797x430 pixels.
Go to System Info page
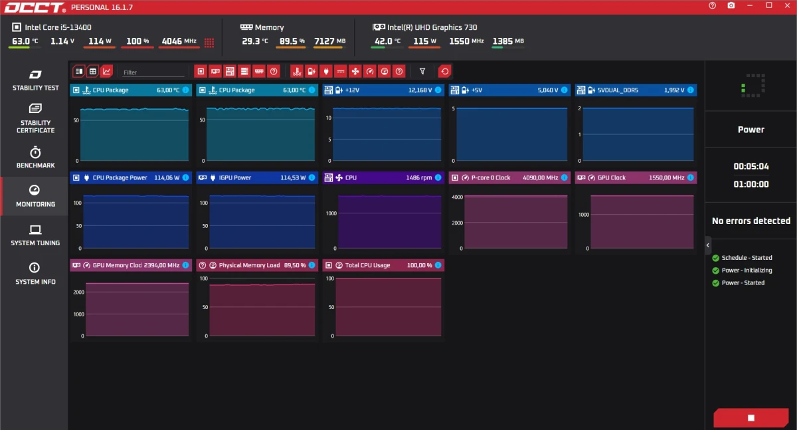tap(35, 273)
